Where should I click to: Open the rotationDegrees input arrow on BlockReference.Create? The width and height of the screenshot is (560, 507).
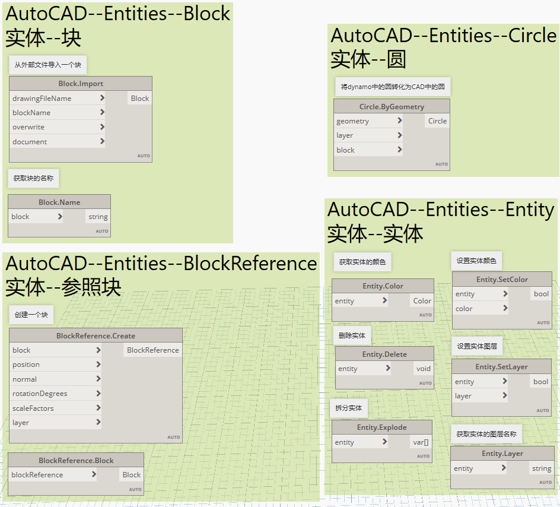(98, 393)
